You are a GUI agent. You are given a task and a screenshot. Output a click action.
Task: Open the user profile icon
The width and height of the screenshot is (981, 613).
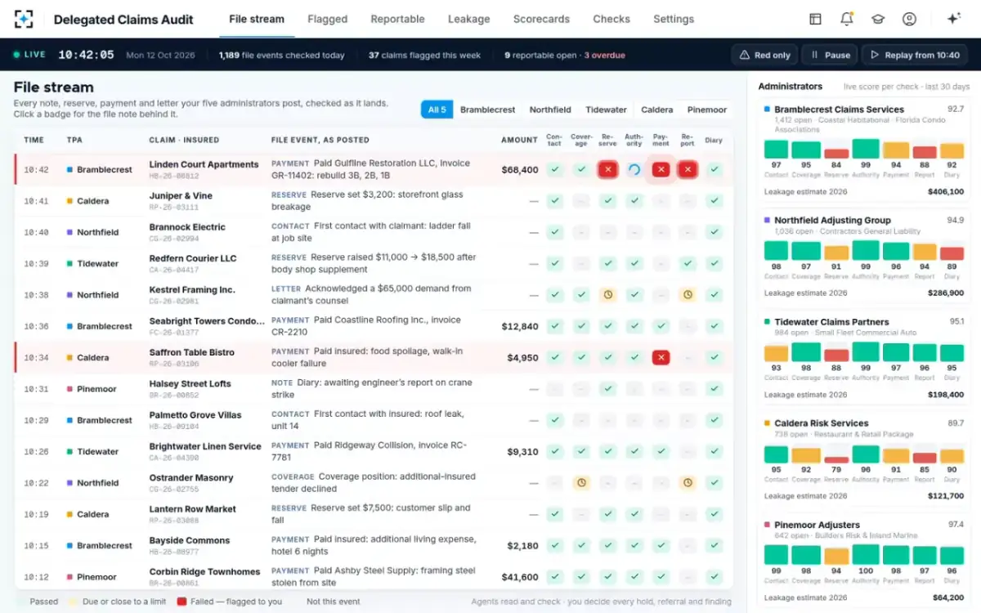909,19
